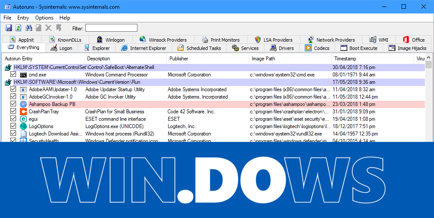Click the AdobeGCInvoker-1.0 entry icon

click(23, 97)
